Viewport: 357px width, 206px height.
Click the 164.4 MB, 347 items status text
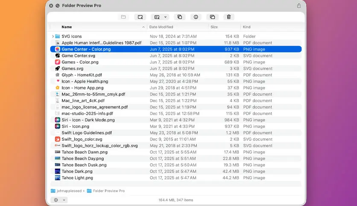pos(176,200)
